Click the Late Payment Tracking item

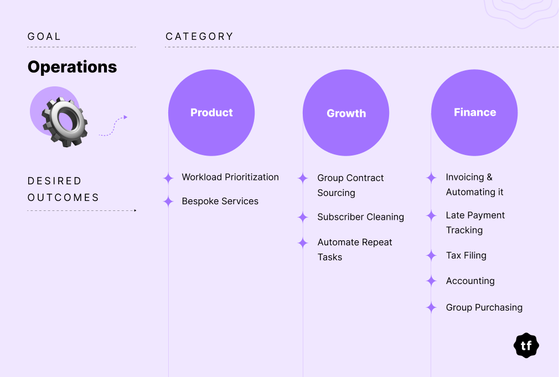[475, 223]
